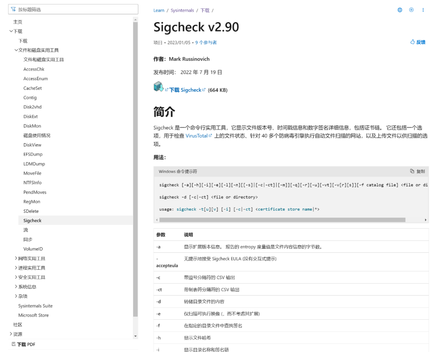436x352 pixels.
Task: Open AccessChk in the sidebar
Action: coord(34,69)
